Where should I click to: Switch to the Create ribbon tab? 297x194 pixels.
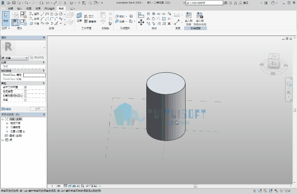[11, 9]
